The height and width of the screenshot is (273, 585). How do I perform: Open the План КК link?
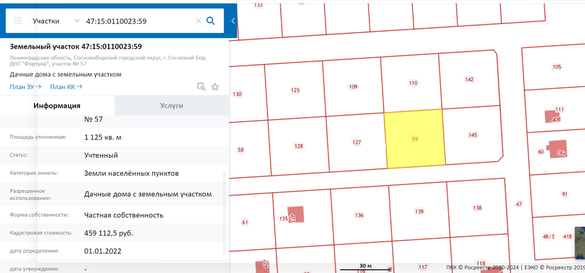pos(66,87)
